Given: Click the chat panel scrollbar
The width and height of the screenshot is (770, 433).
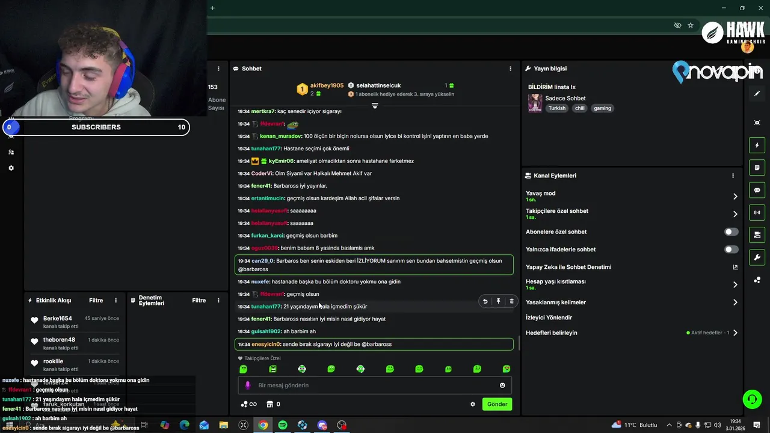Looking at the screenshot, I should tap(519, 343).
